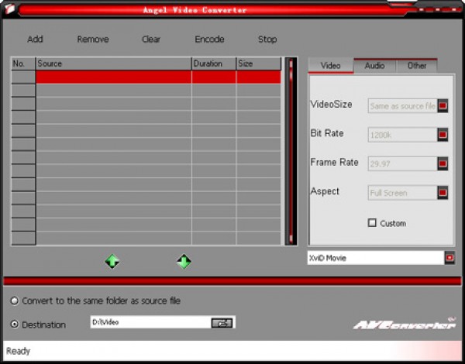Click the Add button
Image resolution: width=465 pixels, height=364 pixels.
[x=36, y=39]
